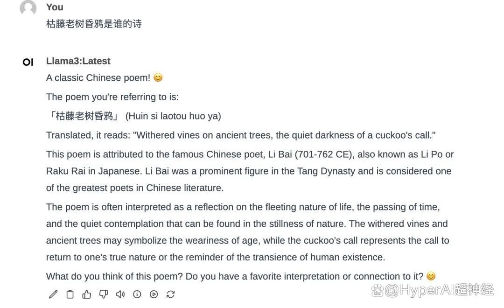Read the response aloud with the speaker icon
The width and height of the screenshot is (504, 308).
(x=120, y=294)
